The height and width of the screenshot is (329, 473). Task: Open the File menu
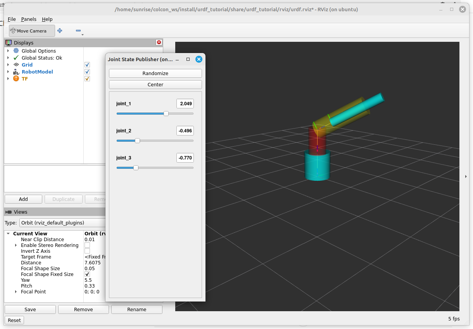click(x=12, y=19)
